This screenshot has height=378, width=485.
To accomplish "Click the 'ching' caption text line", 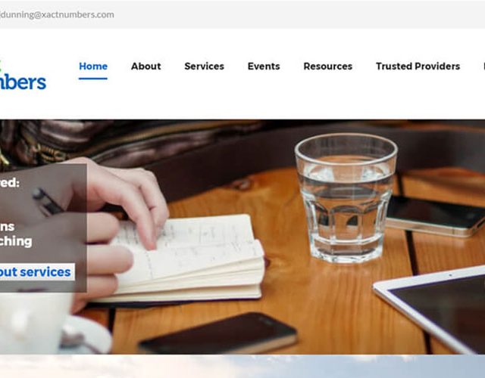I will click(x=16, y=242).
